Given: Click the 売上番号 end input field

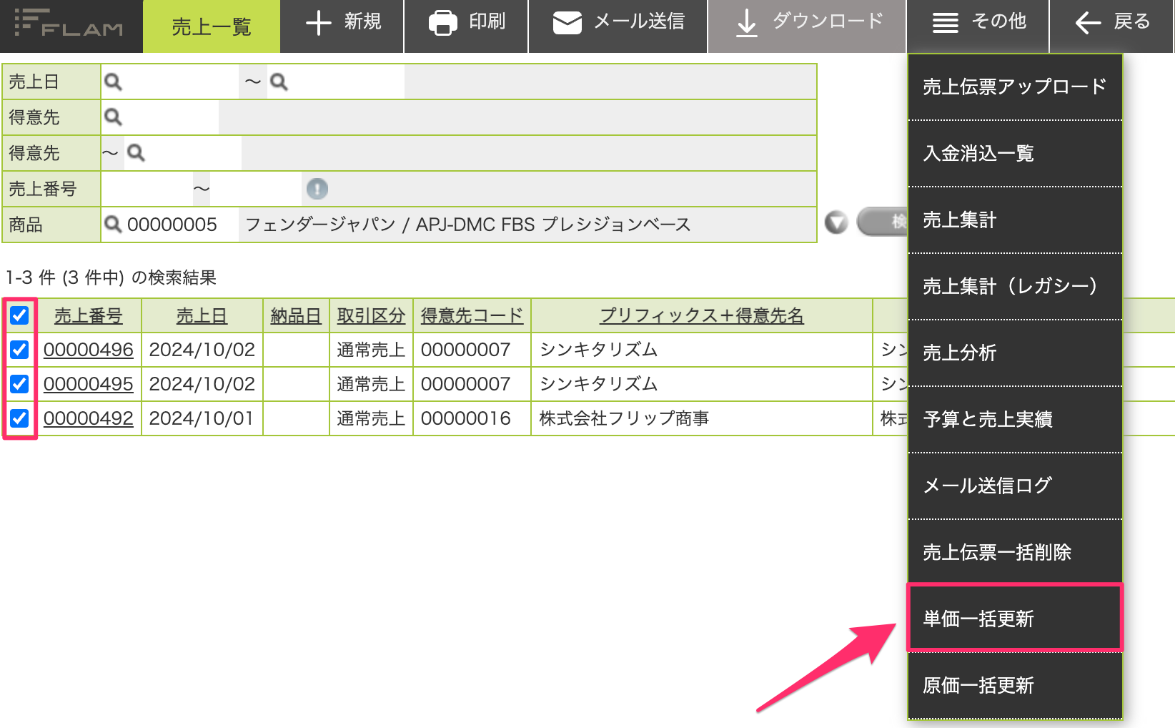Looking at the screenshot, I should (x=256, y=189).
